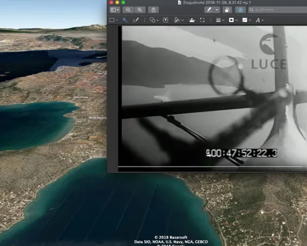This screenshot has height=246, width=307.
Task: Click the document icon in title bar
Action: [x=180, y=3]
